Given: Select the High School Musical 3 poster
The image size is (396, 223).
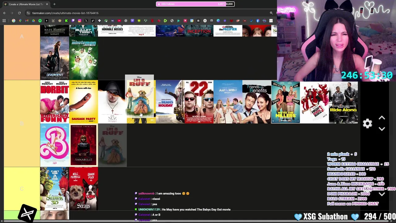Looking at the screenshot, I should pyautogui.click(x=314, y=102).
